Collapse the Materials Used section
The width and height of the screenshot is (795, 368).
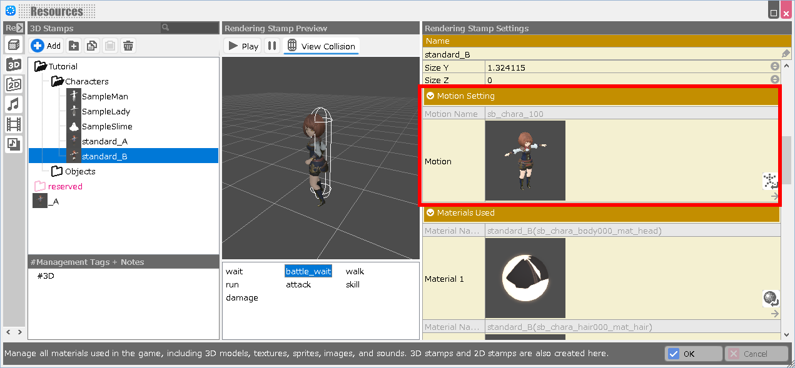430,213
